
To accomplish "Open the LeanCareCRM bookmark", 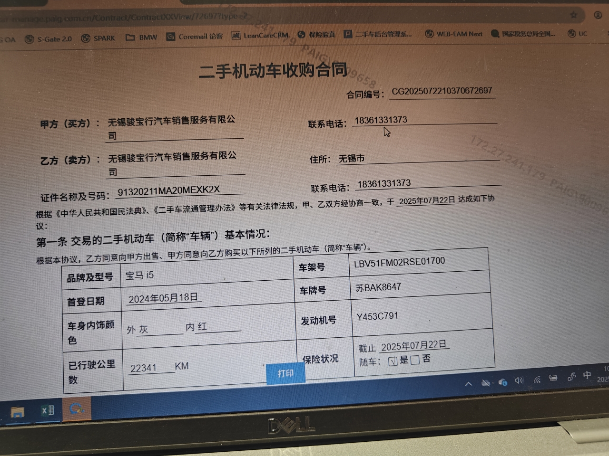I will pos(260,35).
